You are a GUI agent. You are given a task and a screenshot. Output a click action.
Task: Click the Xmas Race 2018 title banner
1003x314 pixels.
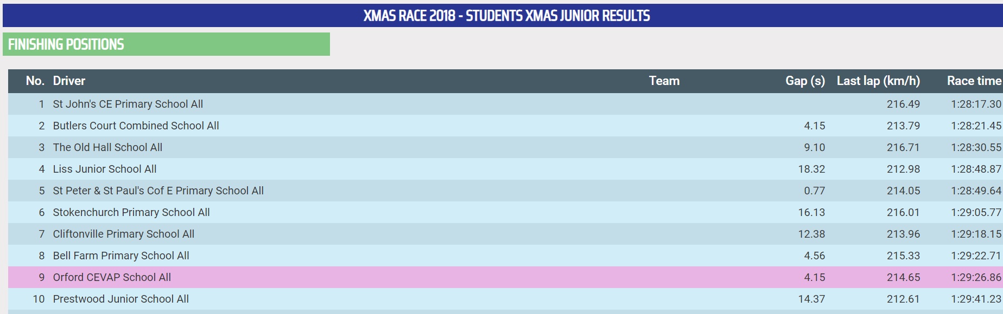[x=506, y=16]
